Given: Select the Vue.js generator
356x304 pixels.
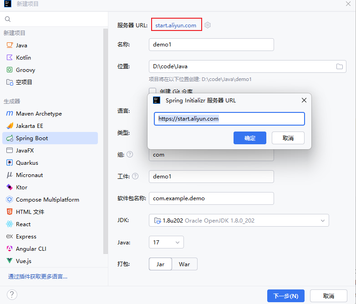Looking at the screenshot, I should pyautogui.click(x=50, y=261).
